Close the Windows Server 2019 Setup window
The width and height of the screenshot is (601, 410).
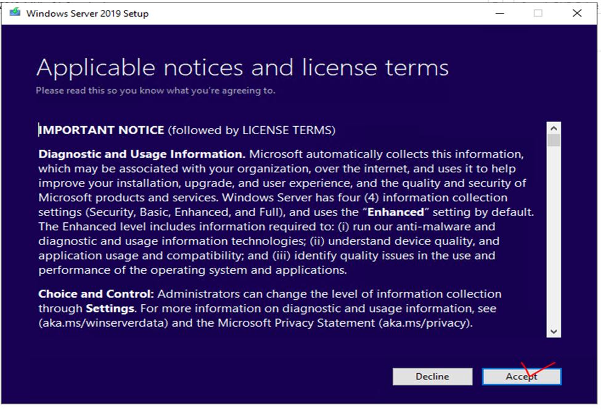click(x=576, y=13)
